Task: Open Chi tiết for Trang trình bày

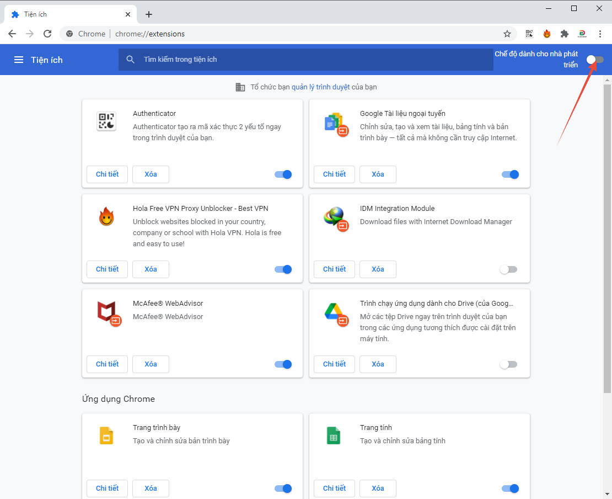Action: click(108, 489)
